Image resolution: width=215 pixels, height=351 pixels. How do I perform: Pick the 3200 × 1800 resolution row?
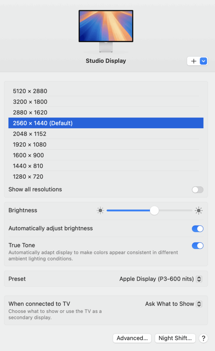(x=106, y=102)
